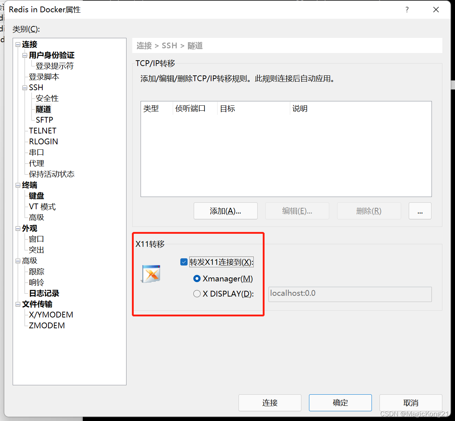This screenshot has width=455, height=421.
Task: Open the TELNET settings page
Action: (43, 131)
